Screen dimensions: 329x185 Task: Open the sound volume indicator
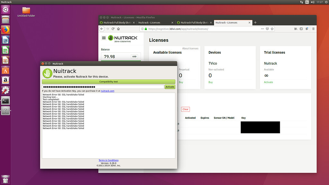tap(312, 2)
